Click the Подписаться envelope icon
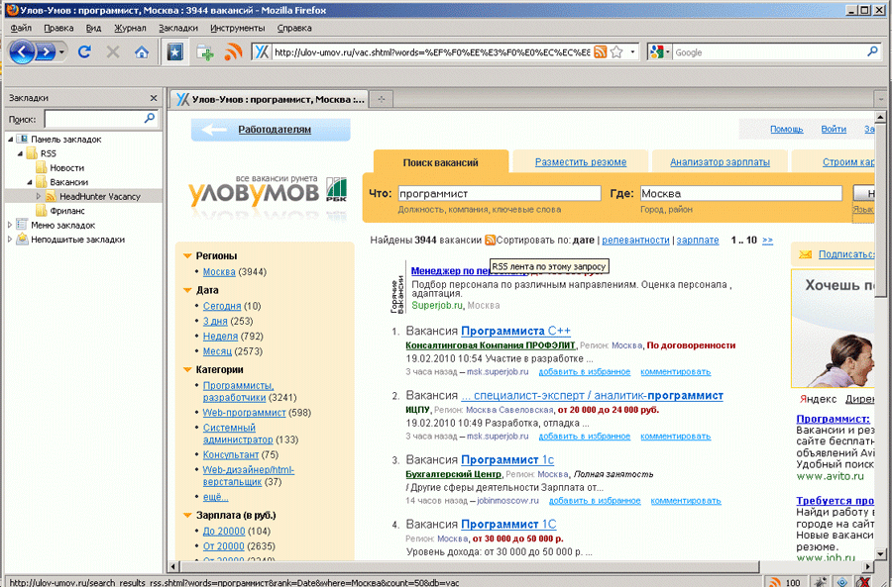Image resolution: width=892 pixels, height=587 pixels. (x=805, y=254)
